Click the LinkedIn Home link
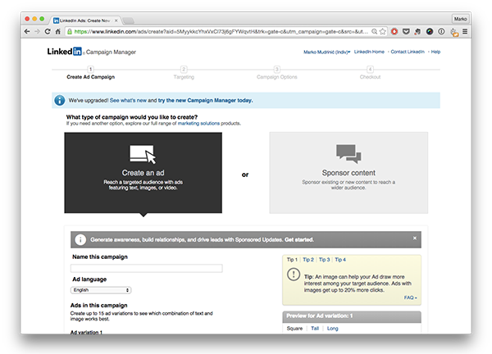Viewport: 492px width, 354px height. pyautogui.click(x=369, y=52)
